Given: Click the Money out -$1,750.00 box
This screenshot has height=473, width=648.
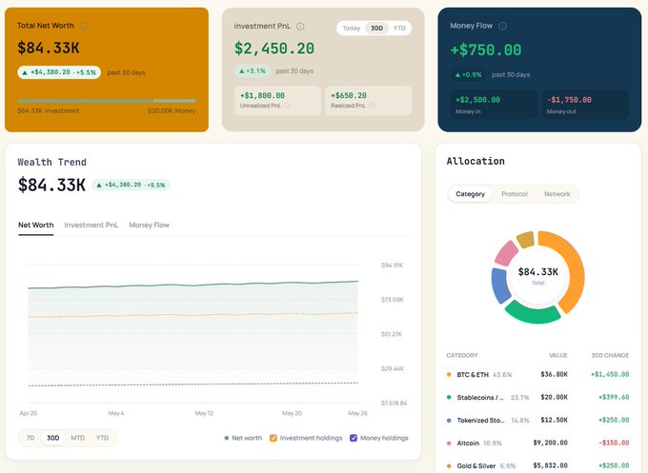Looking at the screenshot, I should coord(585,105).
